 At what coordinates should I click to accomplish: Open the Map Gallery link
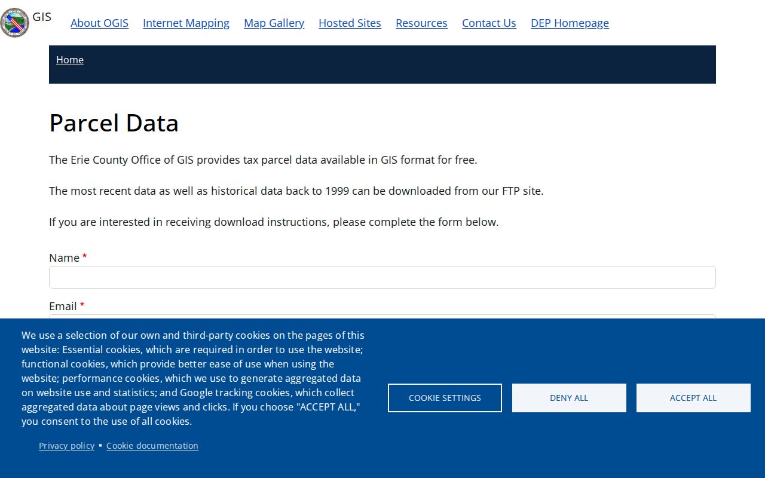pos(274,23)
